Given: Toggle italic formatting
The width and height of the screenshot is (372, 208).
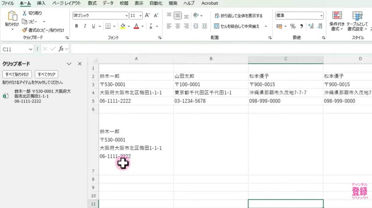Looking at the screenshot, I should click(84, 26).
